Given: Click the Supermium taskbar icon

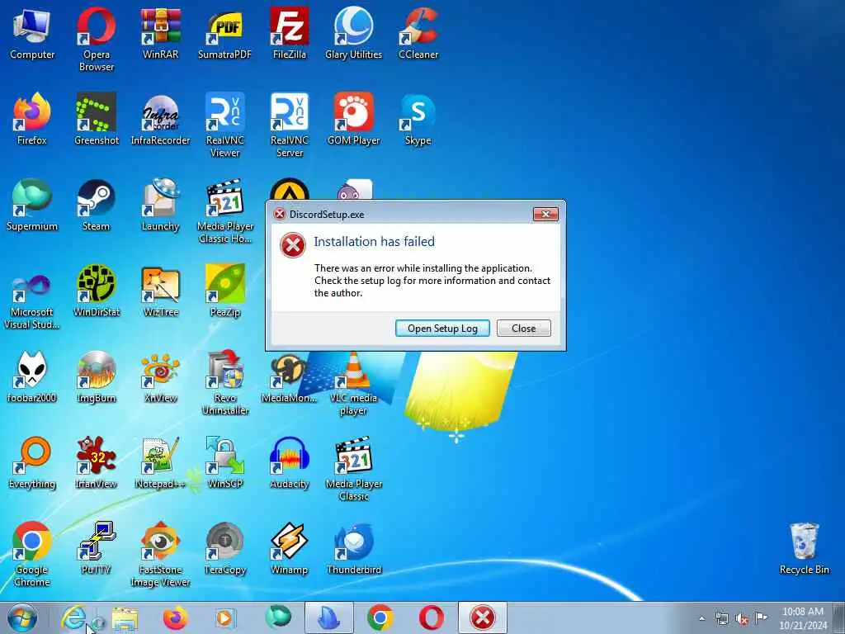Looking at the screenshot, I should click(x=277, y=617).
